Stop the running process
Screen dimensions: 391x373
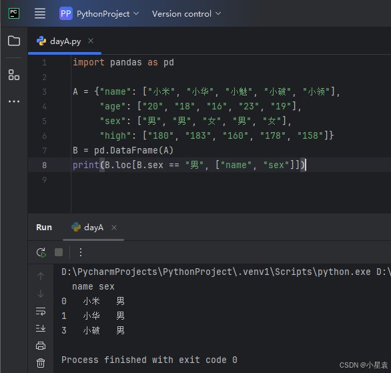59,252
